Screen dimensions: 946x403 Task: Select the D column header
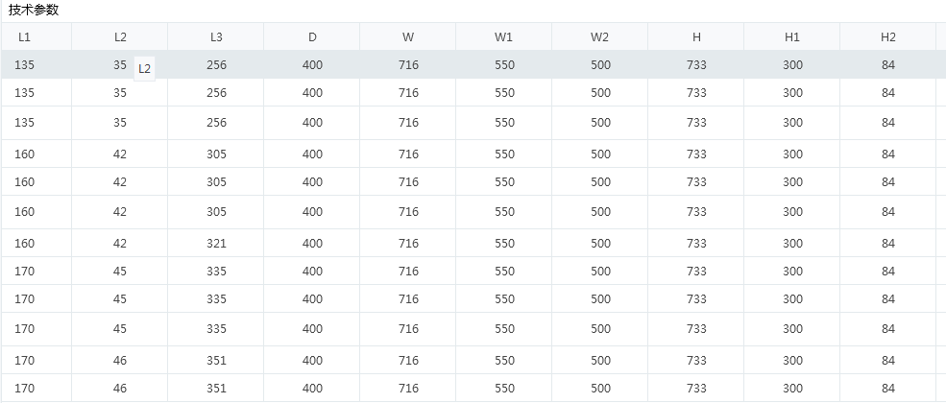(x=311, y=36)
